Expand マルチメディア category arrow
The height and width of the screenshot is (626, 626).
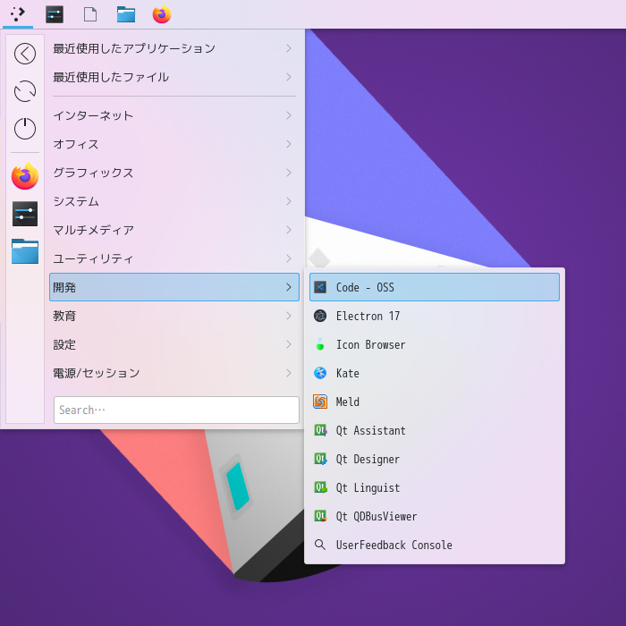[289, 230]
